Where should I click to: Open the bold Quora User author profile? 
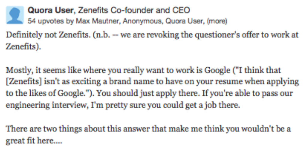coord(50,10)
